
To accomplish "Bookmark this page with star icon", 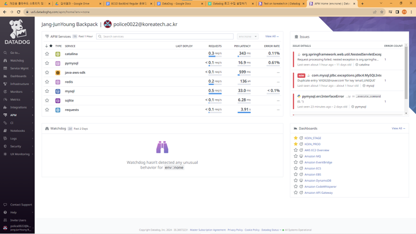I will 382,12.
